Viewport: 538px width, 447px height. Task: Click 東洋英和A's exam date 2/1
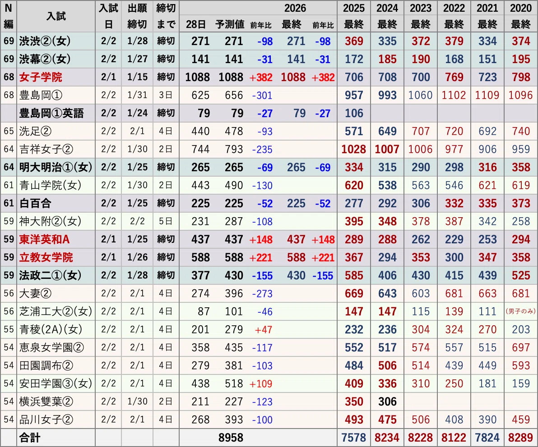108,239
